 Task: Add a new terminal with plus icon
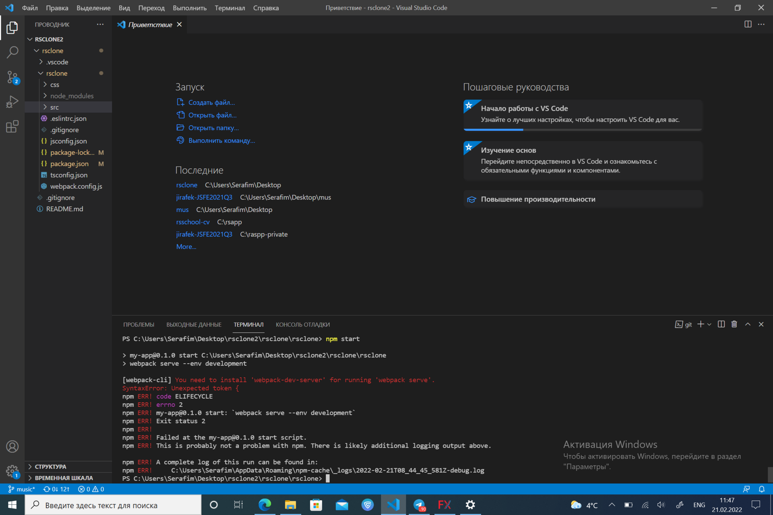pyautogui.click(x=701, y=324)
